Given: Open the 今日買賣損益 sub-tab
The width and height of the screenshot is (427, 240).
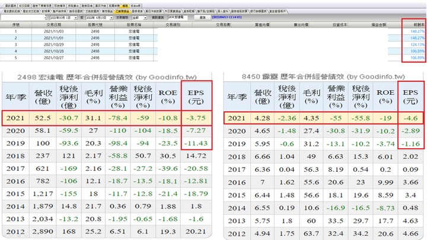Looking at the screenshot, I should pyautogui.click(x=173, y=11).
